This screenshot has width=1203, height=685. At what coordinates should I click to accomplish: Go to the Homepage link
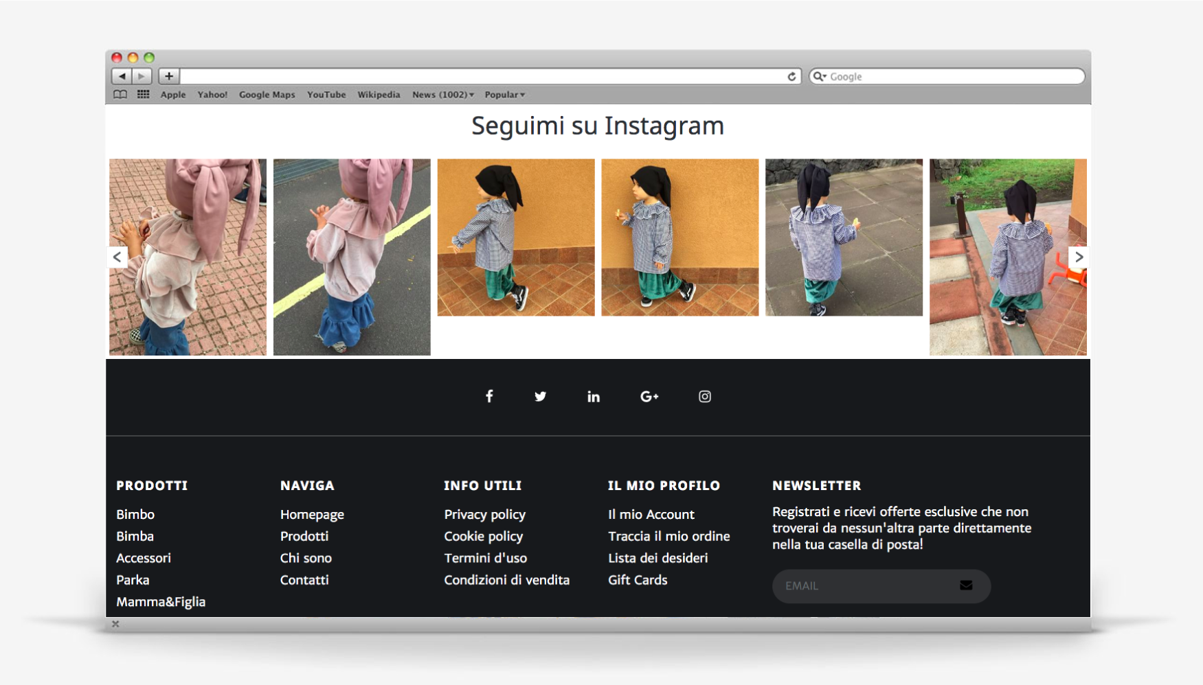click(312, 515)
